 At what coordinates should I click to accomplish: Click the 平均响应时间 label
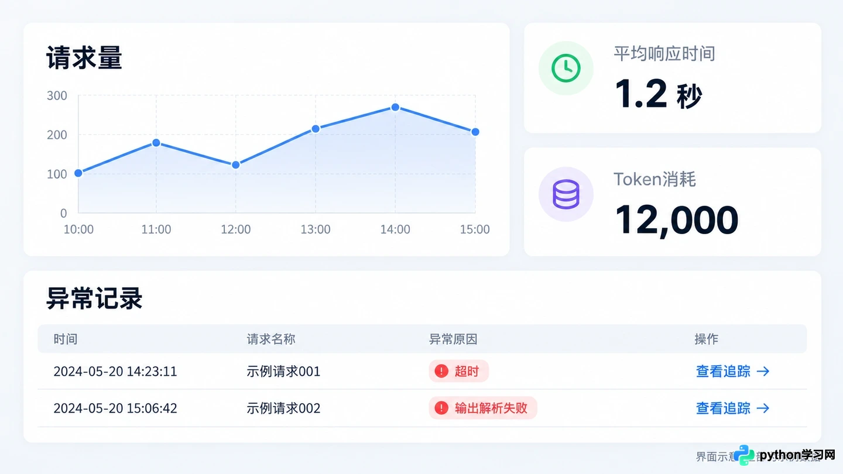point(664,54)
